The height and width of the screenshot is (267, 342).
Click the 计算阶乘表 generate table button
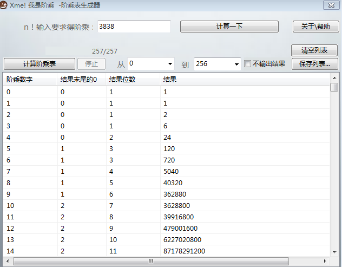pyautogui.click(x=40, y=64)
